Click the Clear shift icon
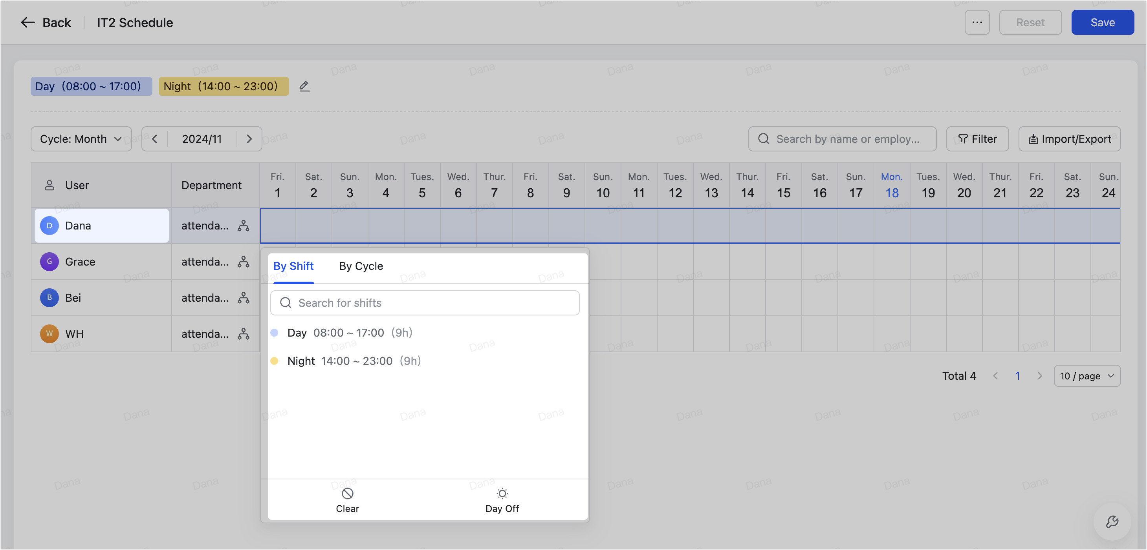The height and width of the screenshot is (550, 1147). pos(347,494)
